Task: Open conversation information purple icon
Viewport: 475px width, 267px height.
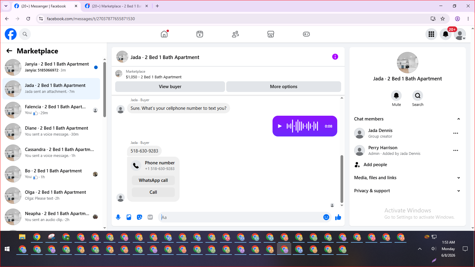Action: click(335, 57)
